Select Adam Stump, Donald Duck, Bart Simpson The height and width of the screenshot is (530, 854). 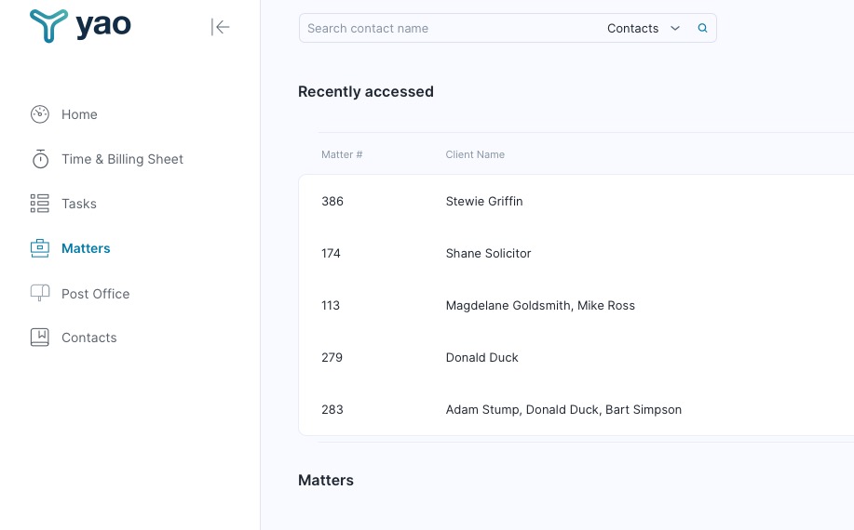563,410
